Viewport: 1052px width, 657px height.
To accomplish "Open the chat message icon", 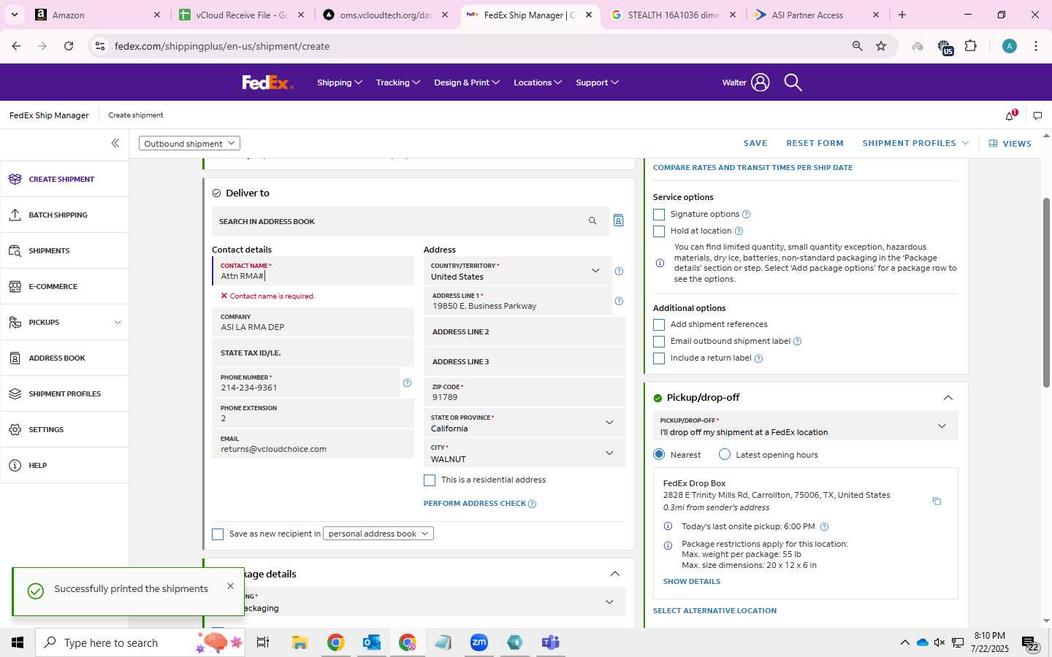I will [x=1037, y=115].
